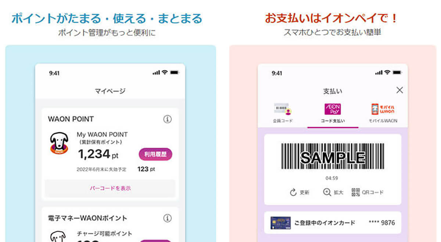
Task: Select the registered イオンカード ending 9876
Action: click(x=333, y=223)
